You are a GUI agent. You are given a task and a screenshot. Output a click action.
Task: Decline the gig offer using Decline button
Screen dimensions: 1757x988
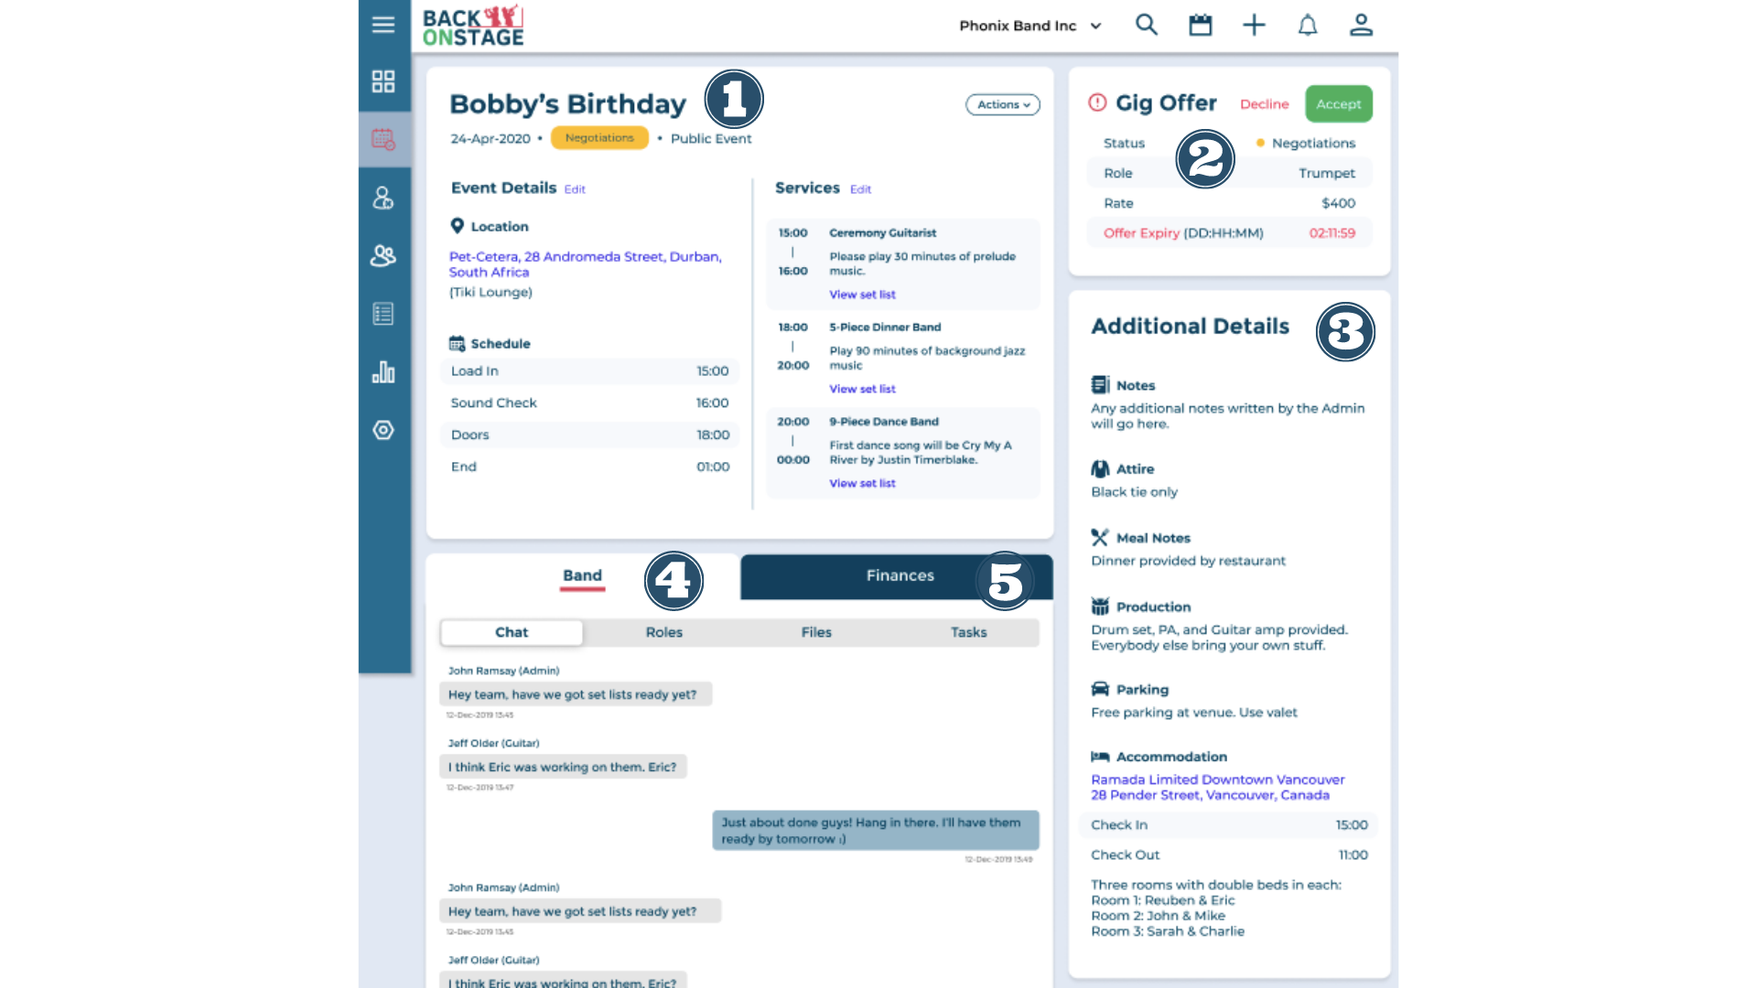click(1265, 103)
